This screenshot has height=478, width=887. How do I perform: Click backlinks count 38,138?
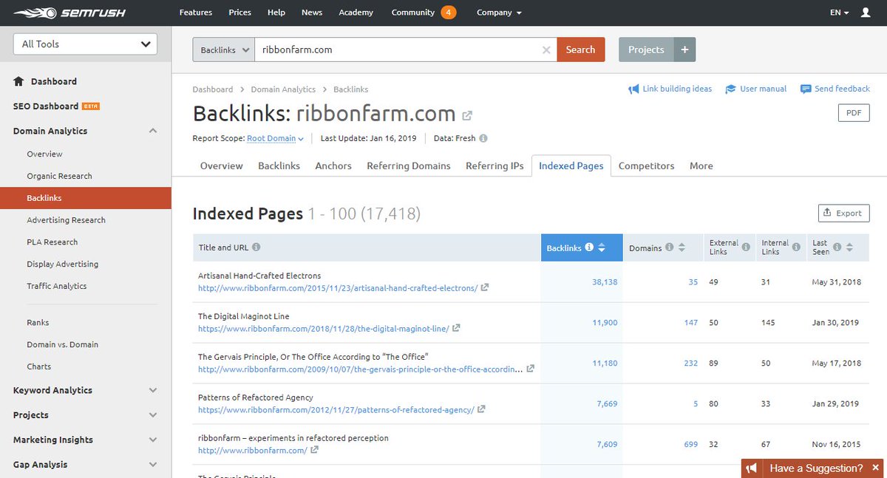[605, 282]
